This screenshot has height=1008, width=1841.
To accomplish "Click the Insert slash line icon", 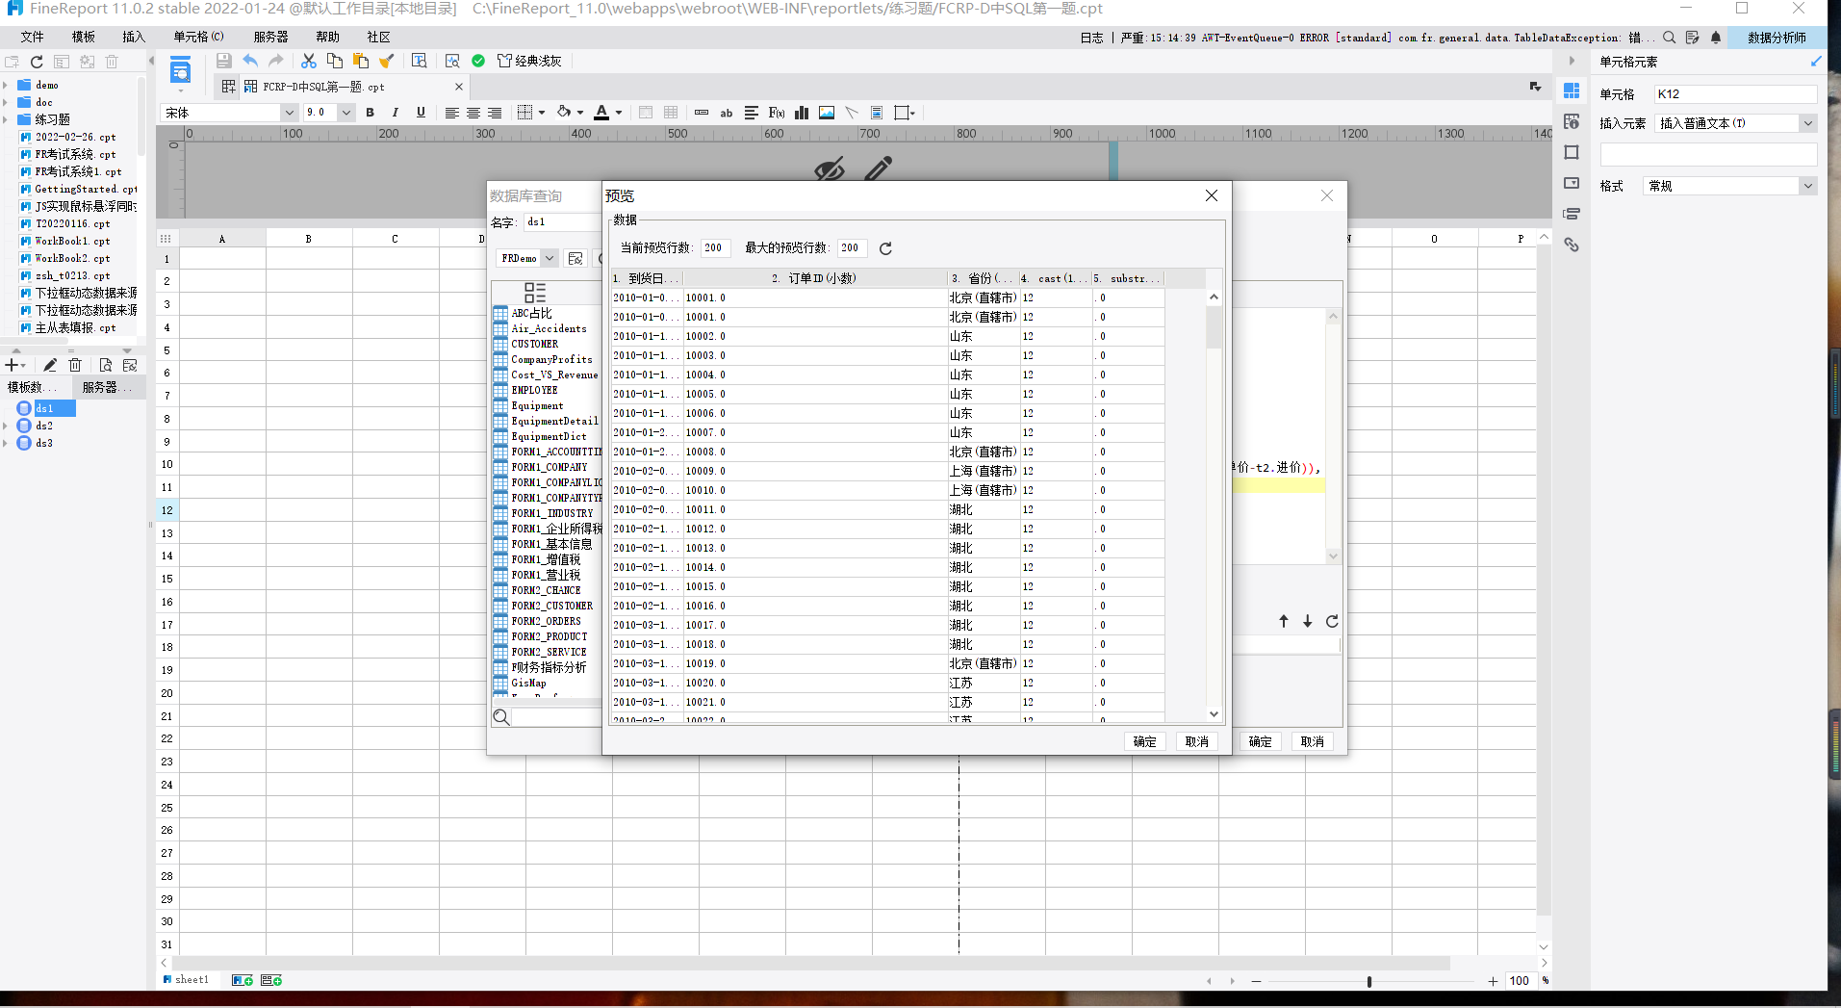I will tap(852, 113).
